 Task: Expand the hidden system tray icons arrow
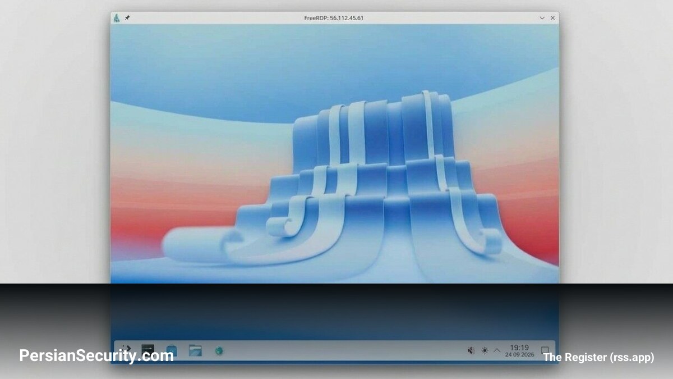point(497,350)
